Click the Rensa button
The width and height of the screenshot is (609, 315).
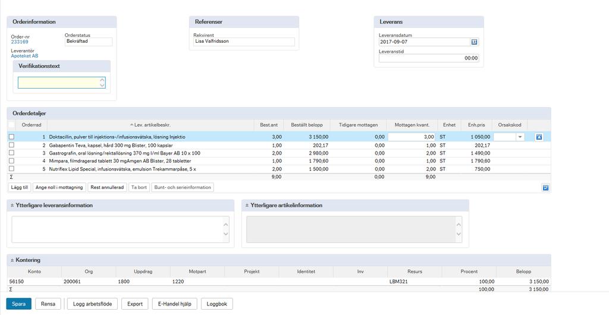click(x=48, y=304)
